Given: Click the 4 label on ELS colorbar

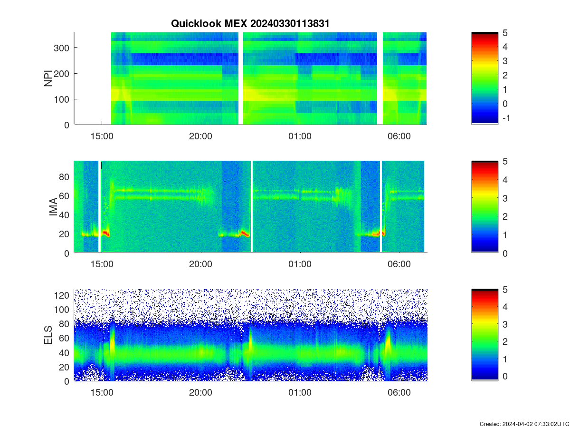Looking at the screenshot, I should pyautogui.click(x=505, y=307).
